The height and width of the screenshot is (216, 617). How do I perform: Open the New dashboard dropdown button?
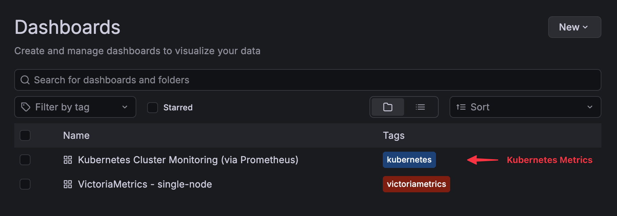pos(574,27)
